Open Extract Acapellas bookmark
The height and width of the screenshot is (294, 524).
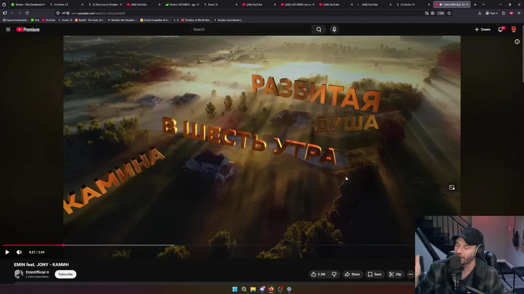(155, 20)
